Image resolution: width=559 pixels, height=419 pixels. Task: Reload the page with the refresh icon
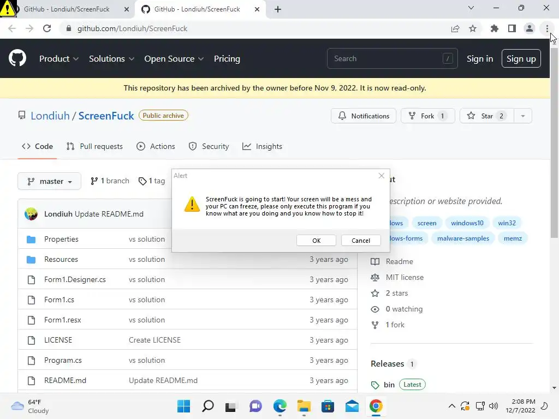[x=47, y=28]
